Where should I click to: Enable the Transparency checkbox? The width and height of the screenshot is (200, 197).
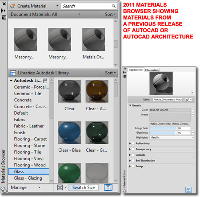[133, 149]
